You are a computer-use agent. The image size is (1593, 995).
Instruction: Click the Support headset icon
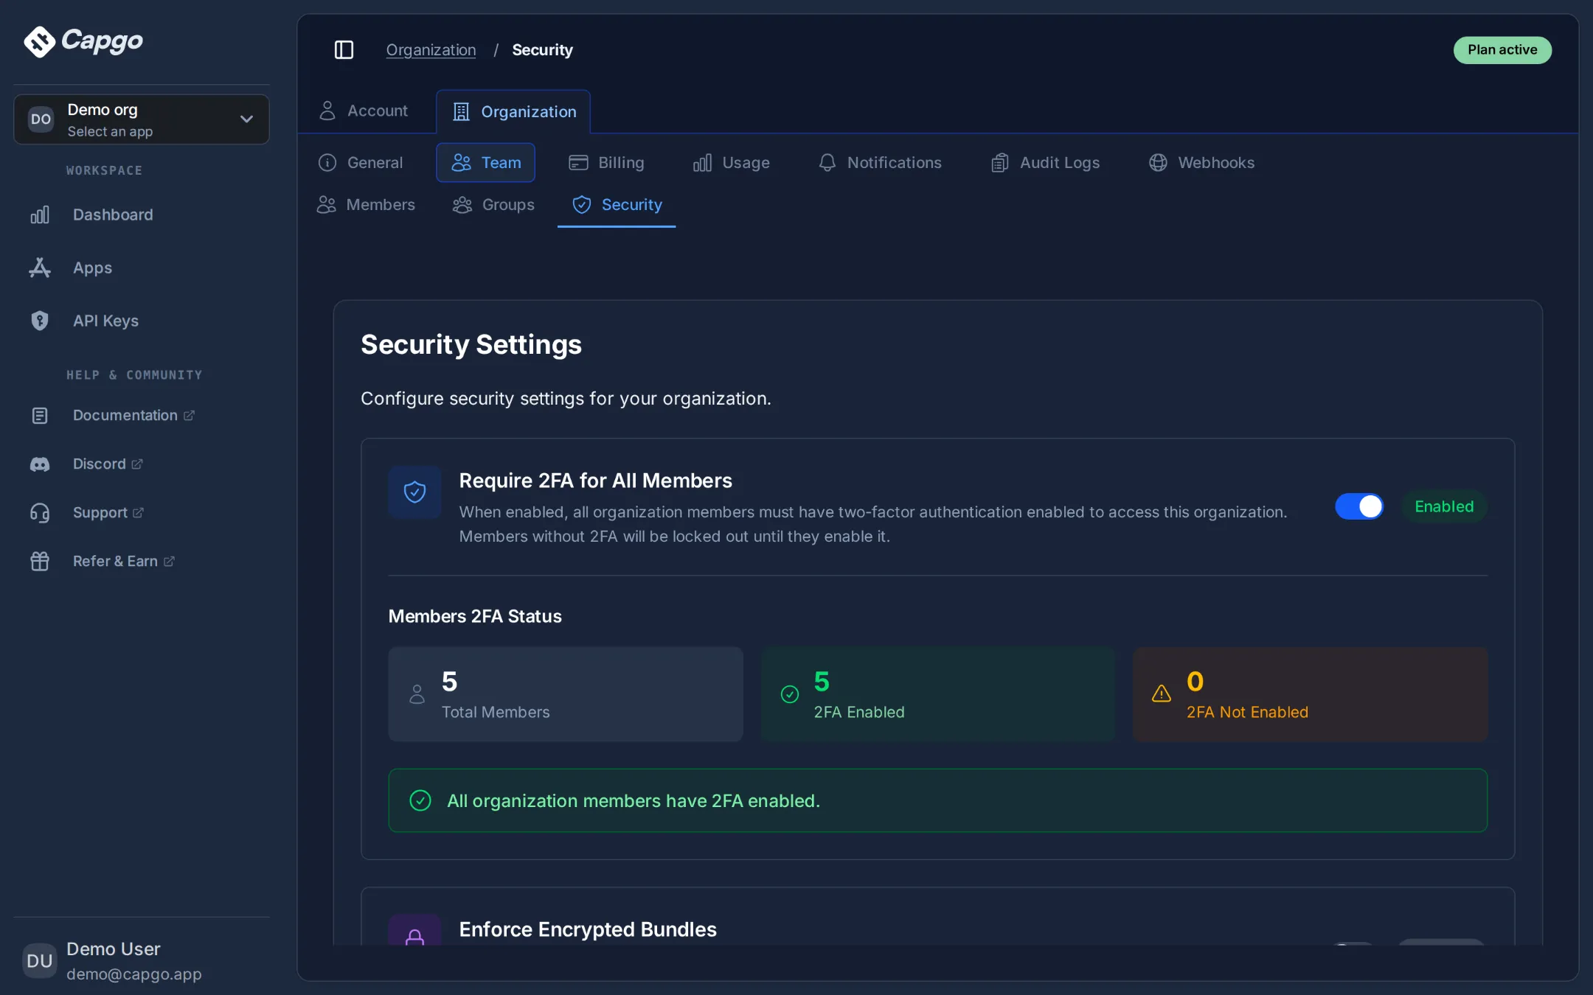[40, 513]
